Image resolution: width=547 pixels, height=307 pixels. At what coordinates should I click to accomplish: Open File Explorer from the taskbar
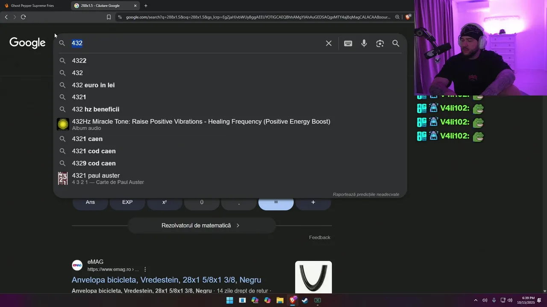point(280,300)
